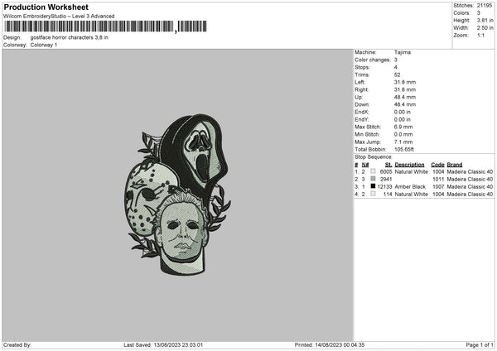Viewport: 497px width, 351px height.
Task: Click the Stops value 4
Action: [396, 67]
